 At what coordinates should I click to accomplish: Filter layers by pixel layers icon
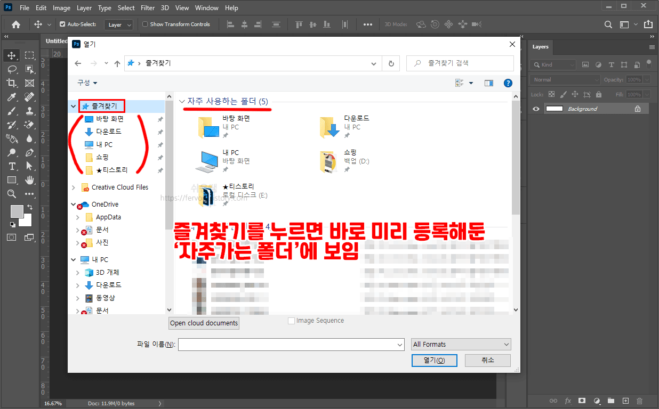(585, 64)
